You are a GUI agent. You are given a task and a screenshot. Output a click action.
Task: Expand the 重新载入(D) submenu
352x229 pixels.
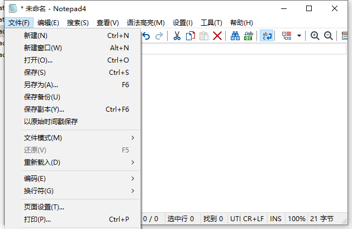pos(73,163)
